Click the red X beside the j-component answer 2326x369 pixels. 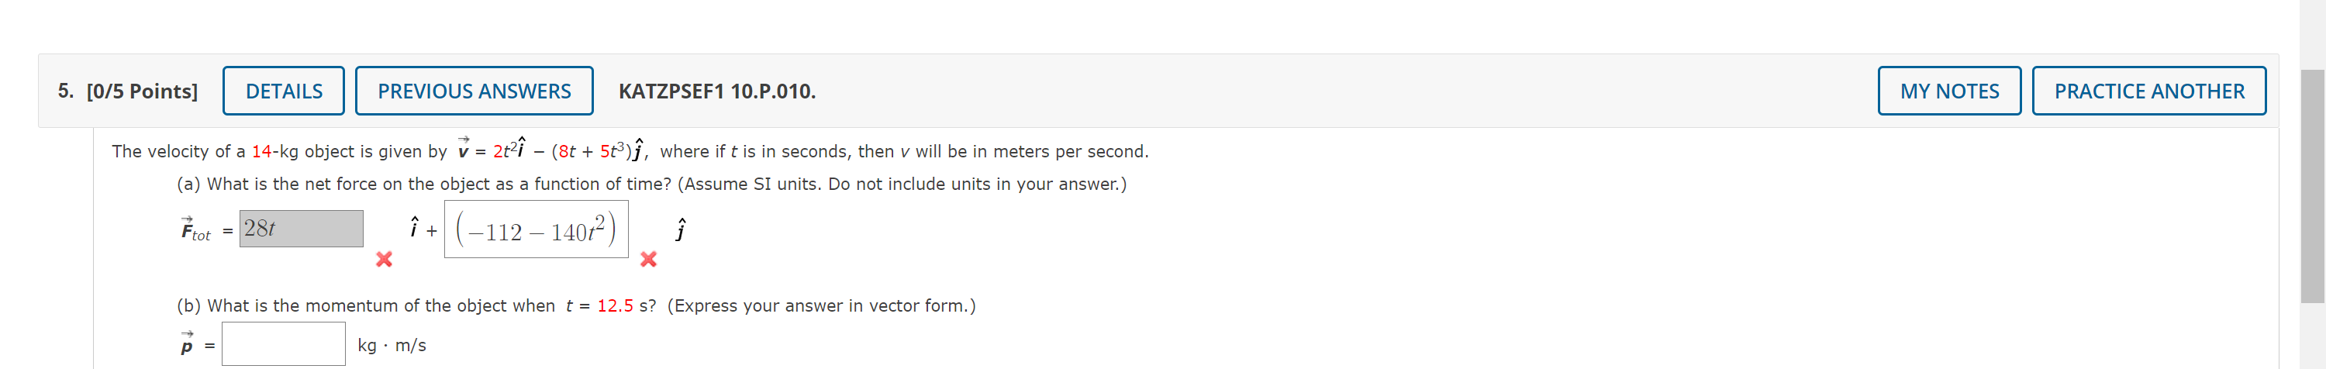(x=648, y=260)
